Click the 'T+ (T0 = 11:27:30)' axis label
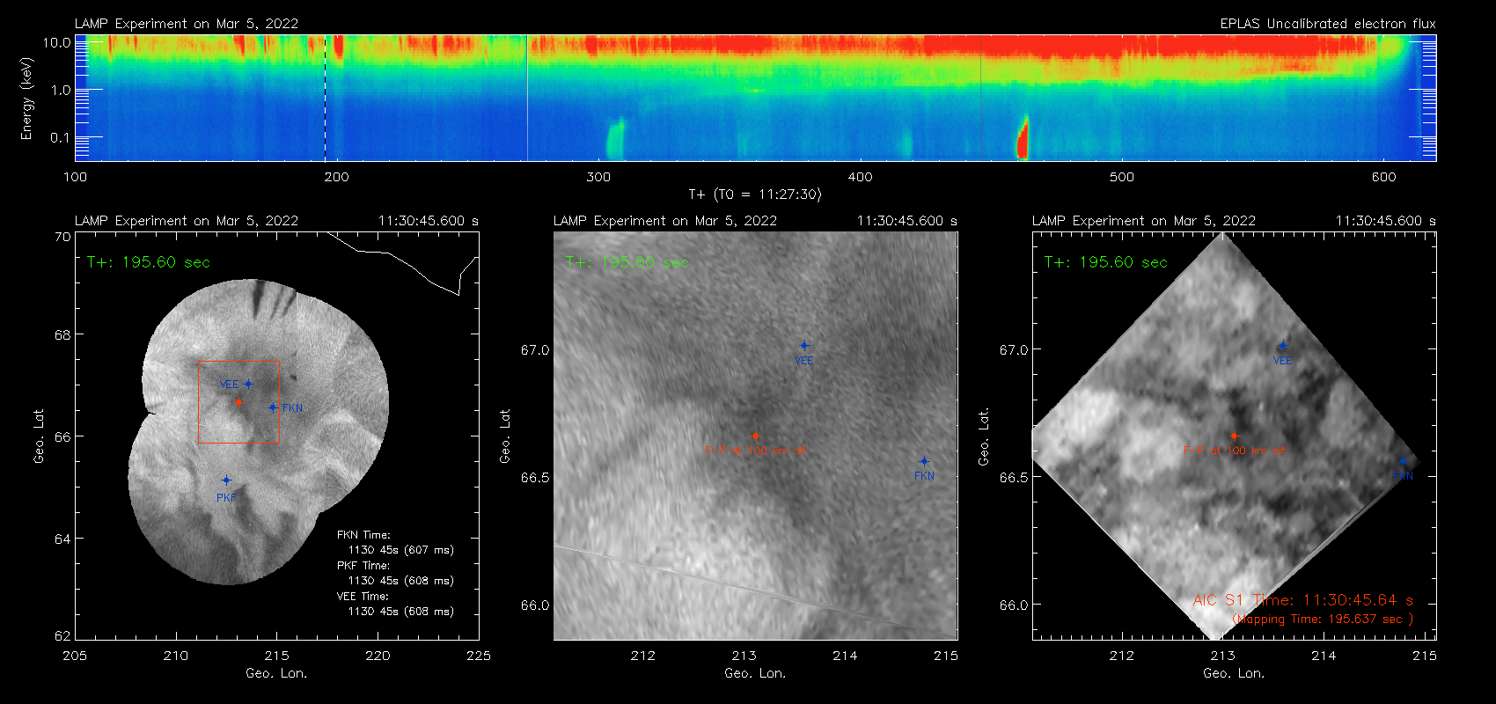 click(755, 194)
